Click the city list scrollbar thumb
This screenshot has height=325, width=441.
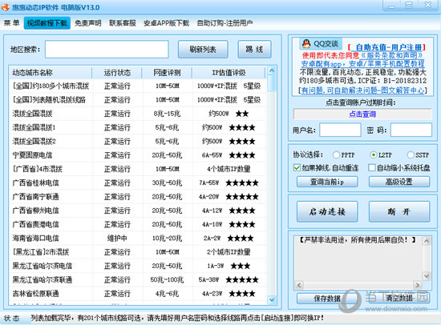[x=272, y=83]
